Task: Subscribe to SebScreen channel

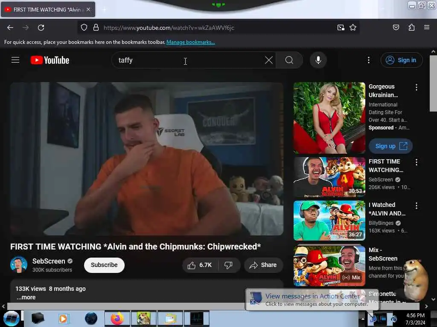Action: pyautogui.click(x=104, y=265)
